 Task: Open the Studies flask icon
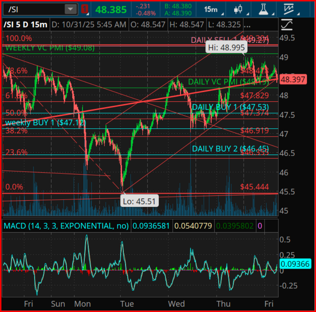tap(263, 10)
